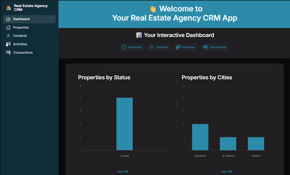Click the St. Helena bar in the cities chart

coord(228,143)
